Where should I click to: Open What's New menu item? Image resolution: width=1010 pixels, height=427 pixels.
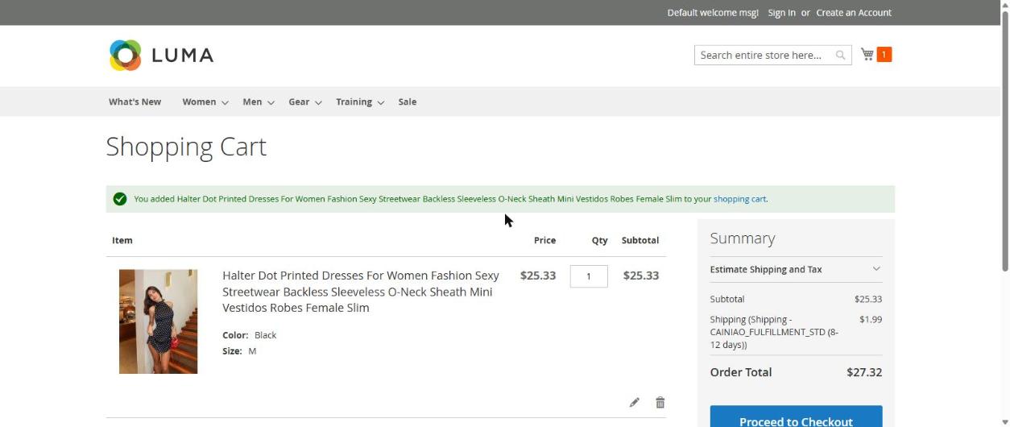point(135,102)
